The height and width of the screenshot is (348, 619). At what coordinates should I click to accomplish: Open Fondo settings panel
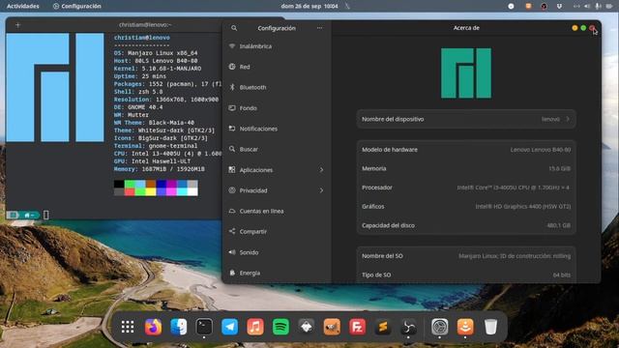[x=277, y=107]
